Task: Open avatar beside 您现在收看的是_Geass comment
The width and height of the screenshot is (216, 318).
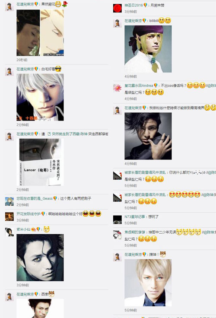Action: click(10, 201)
